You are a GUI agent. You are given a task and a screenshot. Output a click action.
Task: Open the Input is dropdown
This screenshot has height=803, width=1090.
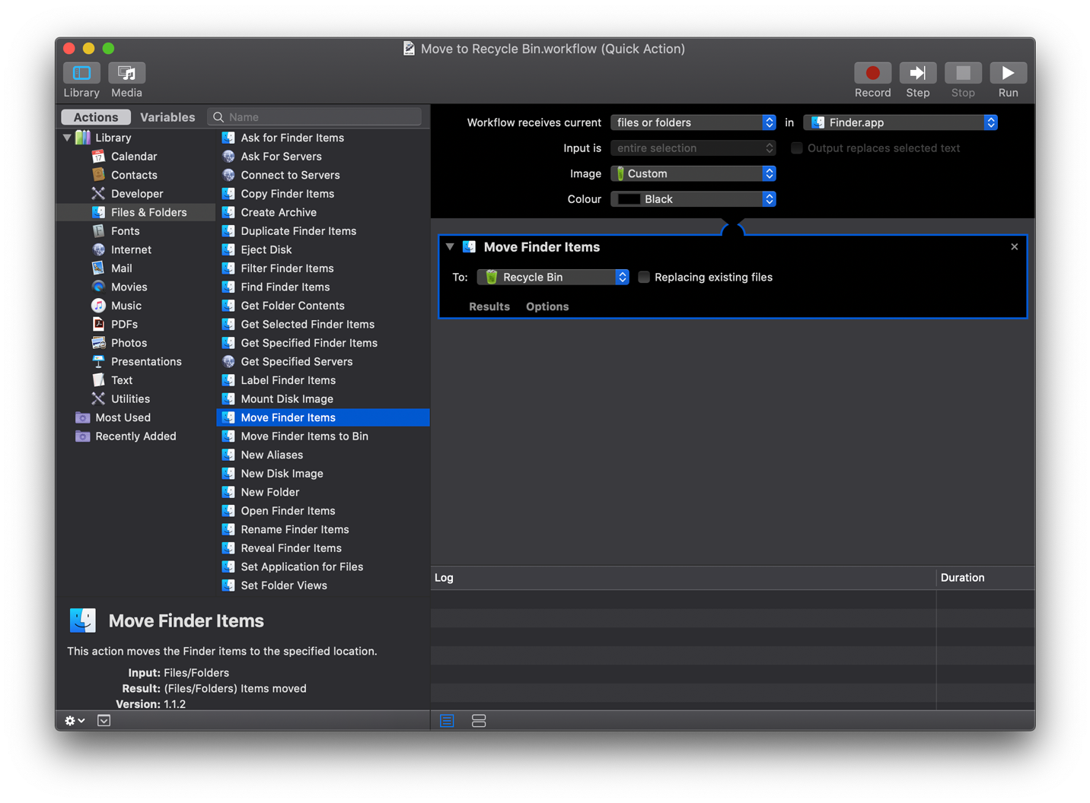693,148
